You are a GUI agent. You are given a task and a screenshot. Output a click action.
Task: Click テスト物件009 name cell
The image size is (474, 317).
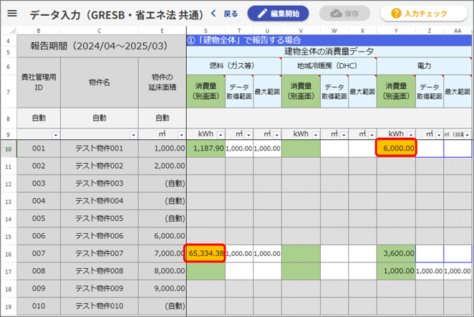point(100,288)
